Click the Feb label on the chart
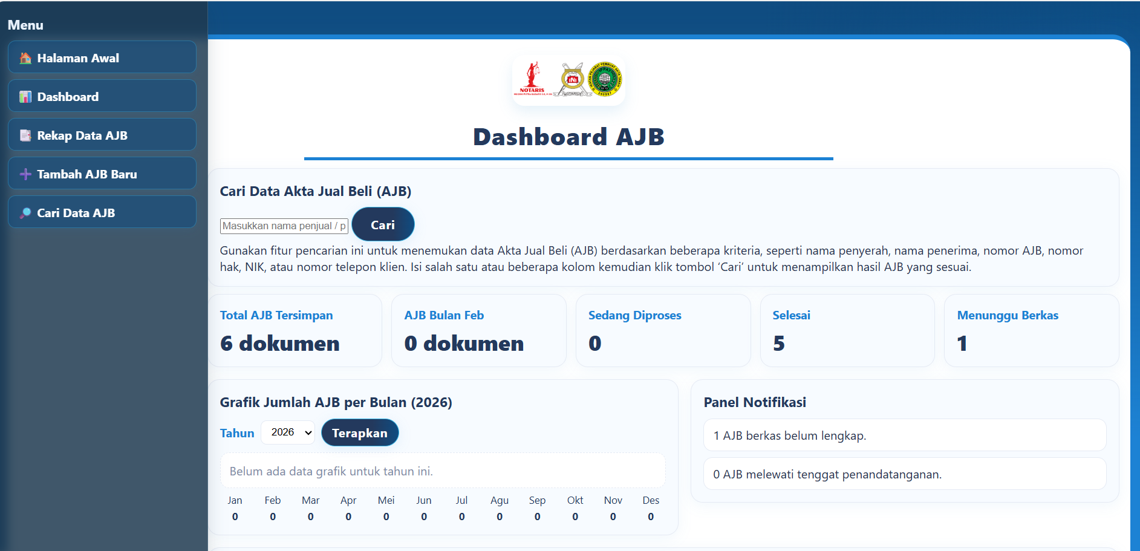This screenshot has height=551, width=1140. 273,500
